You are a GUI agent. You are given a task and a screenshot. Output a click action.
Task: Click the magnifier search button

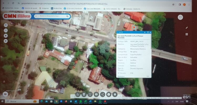[x=67, y=16]
